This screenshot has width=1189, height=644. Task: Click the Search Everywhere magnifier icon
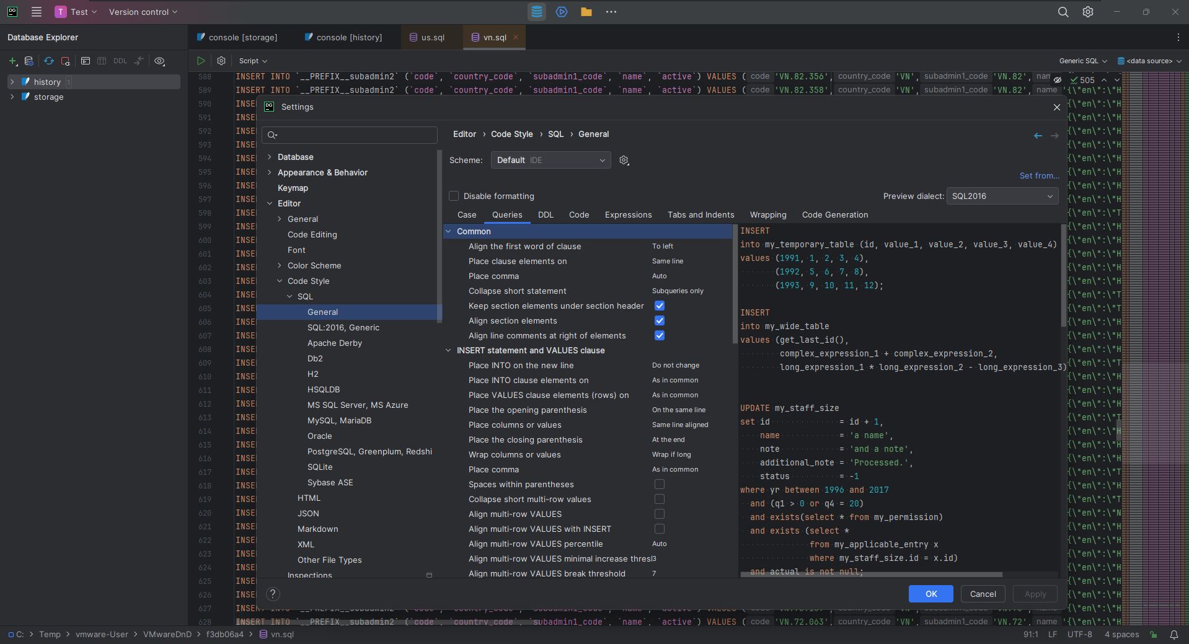(1063, 12)
